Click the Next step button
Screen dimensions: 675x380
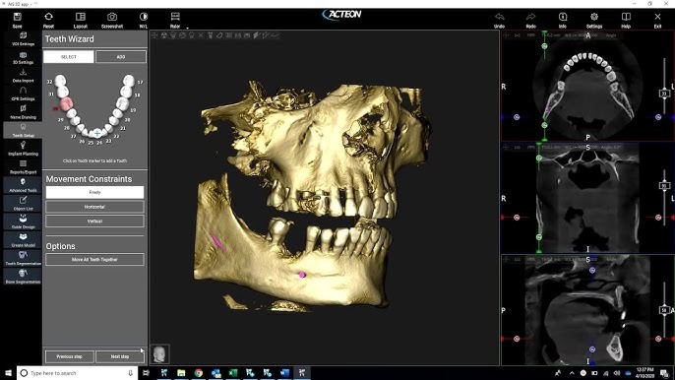120,356
